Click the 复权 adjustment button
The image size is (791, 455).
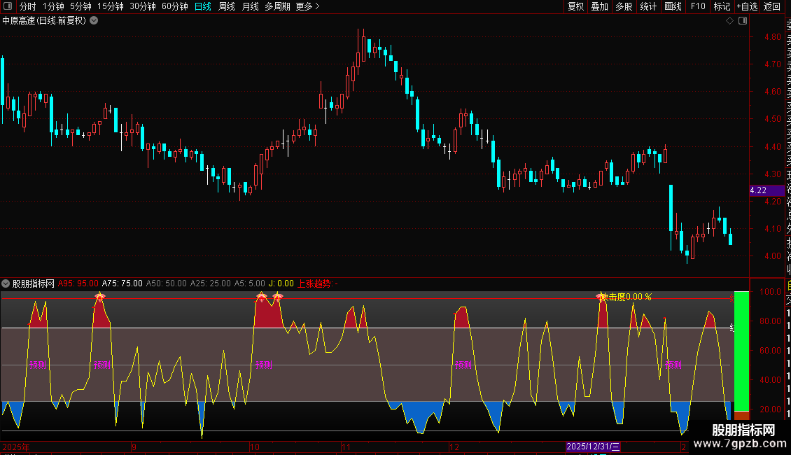[575, 6]
